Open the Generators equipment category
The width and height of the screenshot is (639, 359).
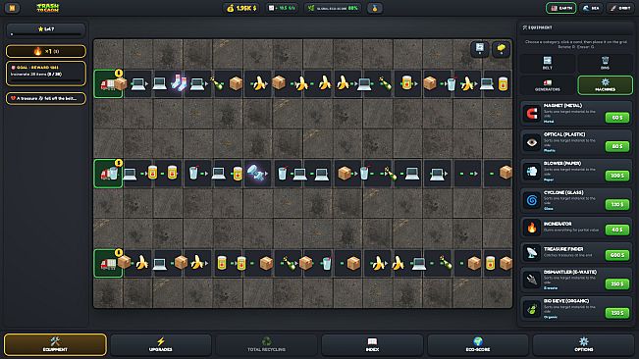(548, 85)
